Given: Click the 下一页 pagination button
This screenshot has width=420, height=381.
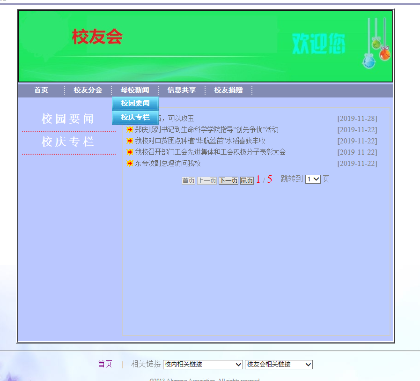Looking at the screenshot, I should pos(228,180).
